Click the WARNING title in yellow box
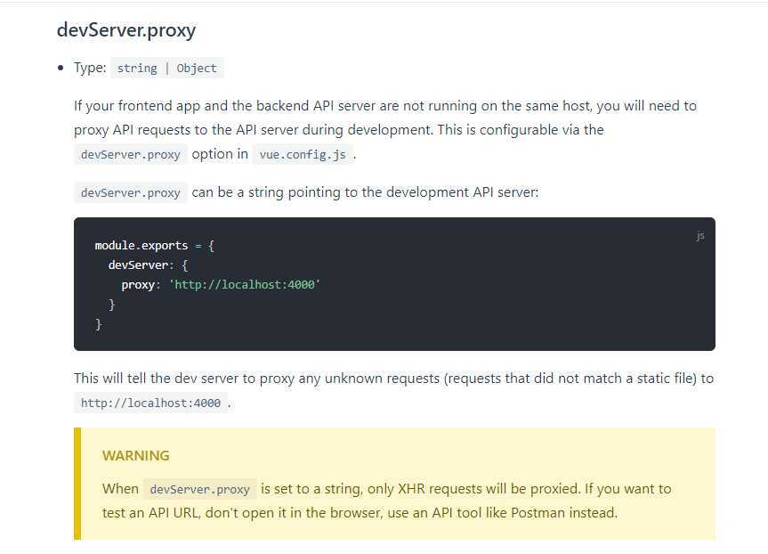Viewport: 768px width, 554px height. click(x=136, y=455)
